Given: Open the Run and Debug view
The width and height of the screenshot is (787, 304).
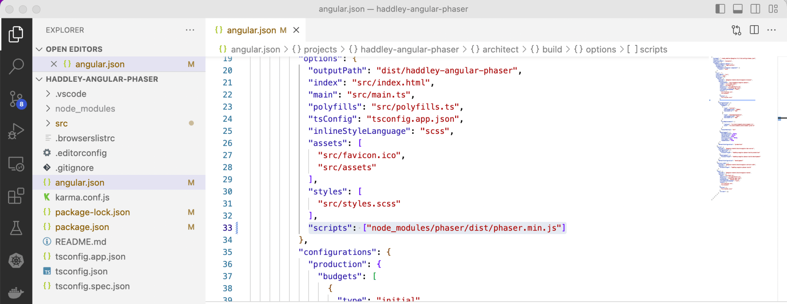Looking at the screenshot, I should click(x=16, y=131).
